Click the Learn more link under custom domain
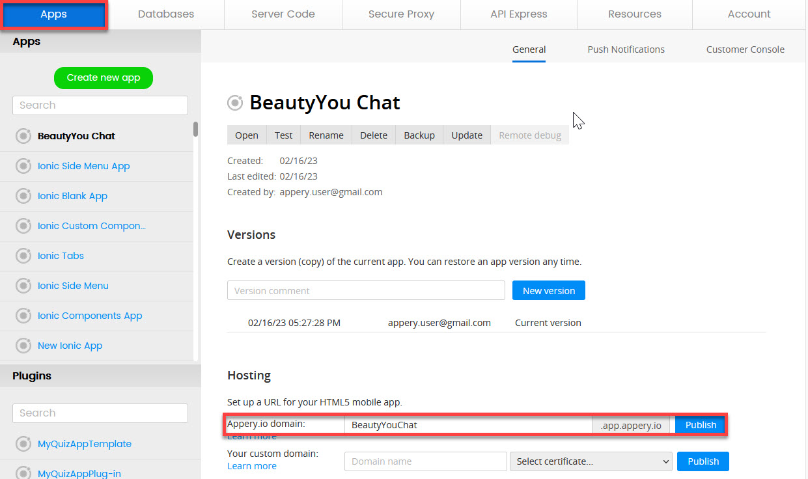Screen dimensions: 808x479 (252, 466)
